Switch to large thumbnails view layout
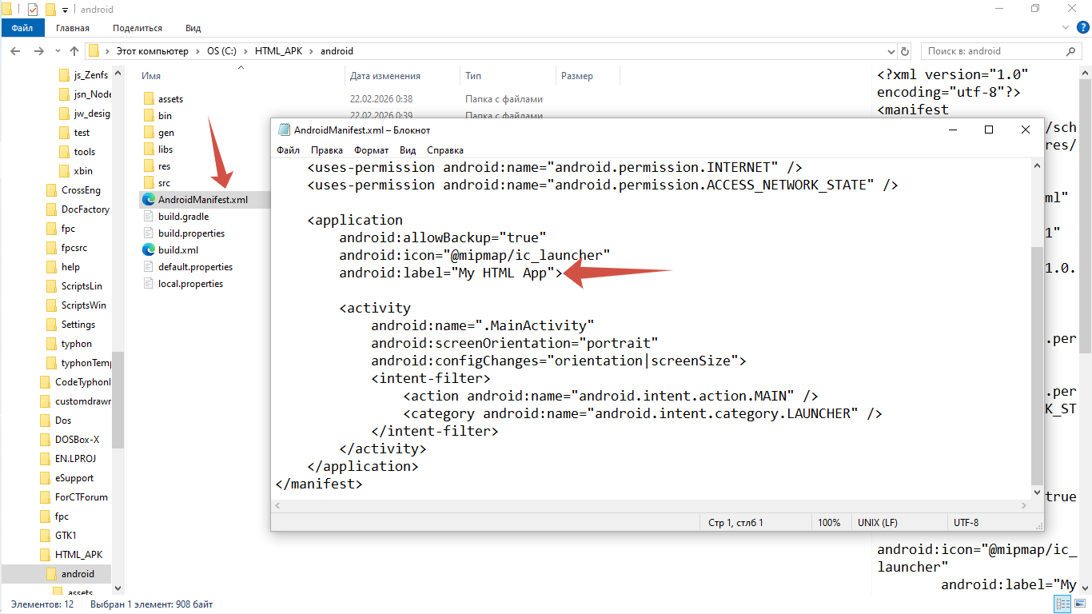 pyautogui.click(x=1079, y=604)
